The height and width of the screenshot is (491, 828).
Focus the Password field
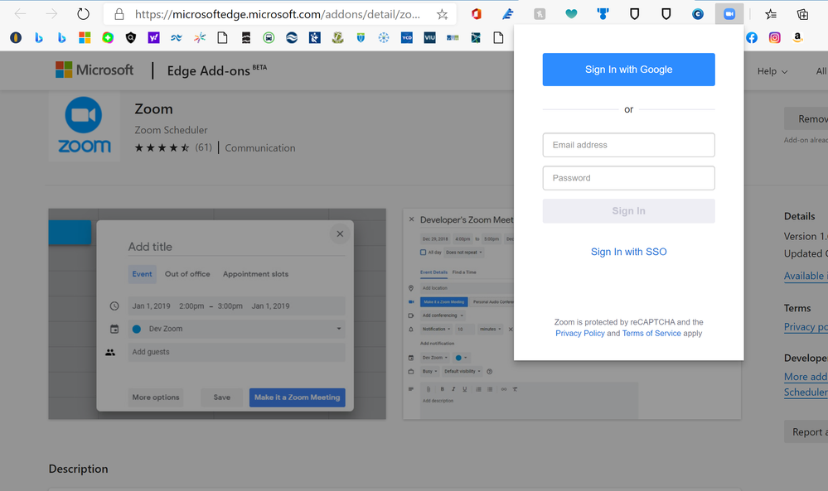628,178
